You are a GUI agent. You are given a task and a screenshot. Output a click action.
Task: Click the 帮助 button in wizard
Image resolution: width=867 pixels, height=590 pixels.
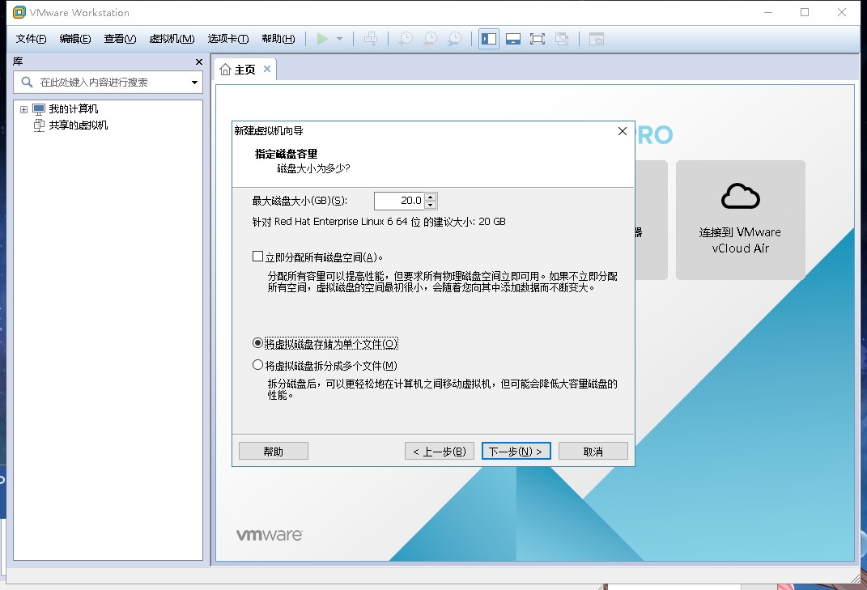click(x=273, y=452)
